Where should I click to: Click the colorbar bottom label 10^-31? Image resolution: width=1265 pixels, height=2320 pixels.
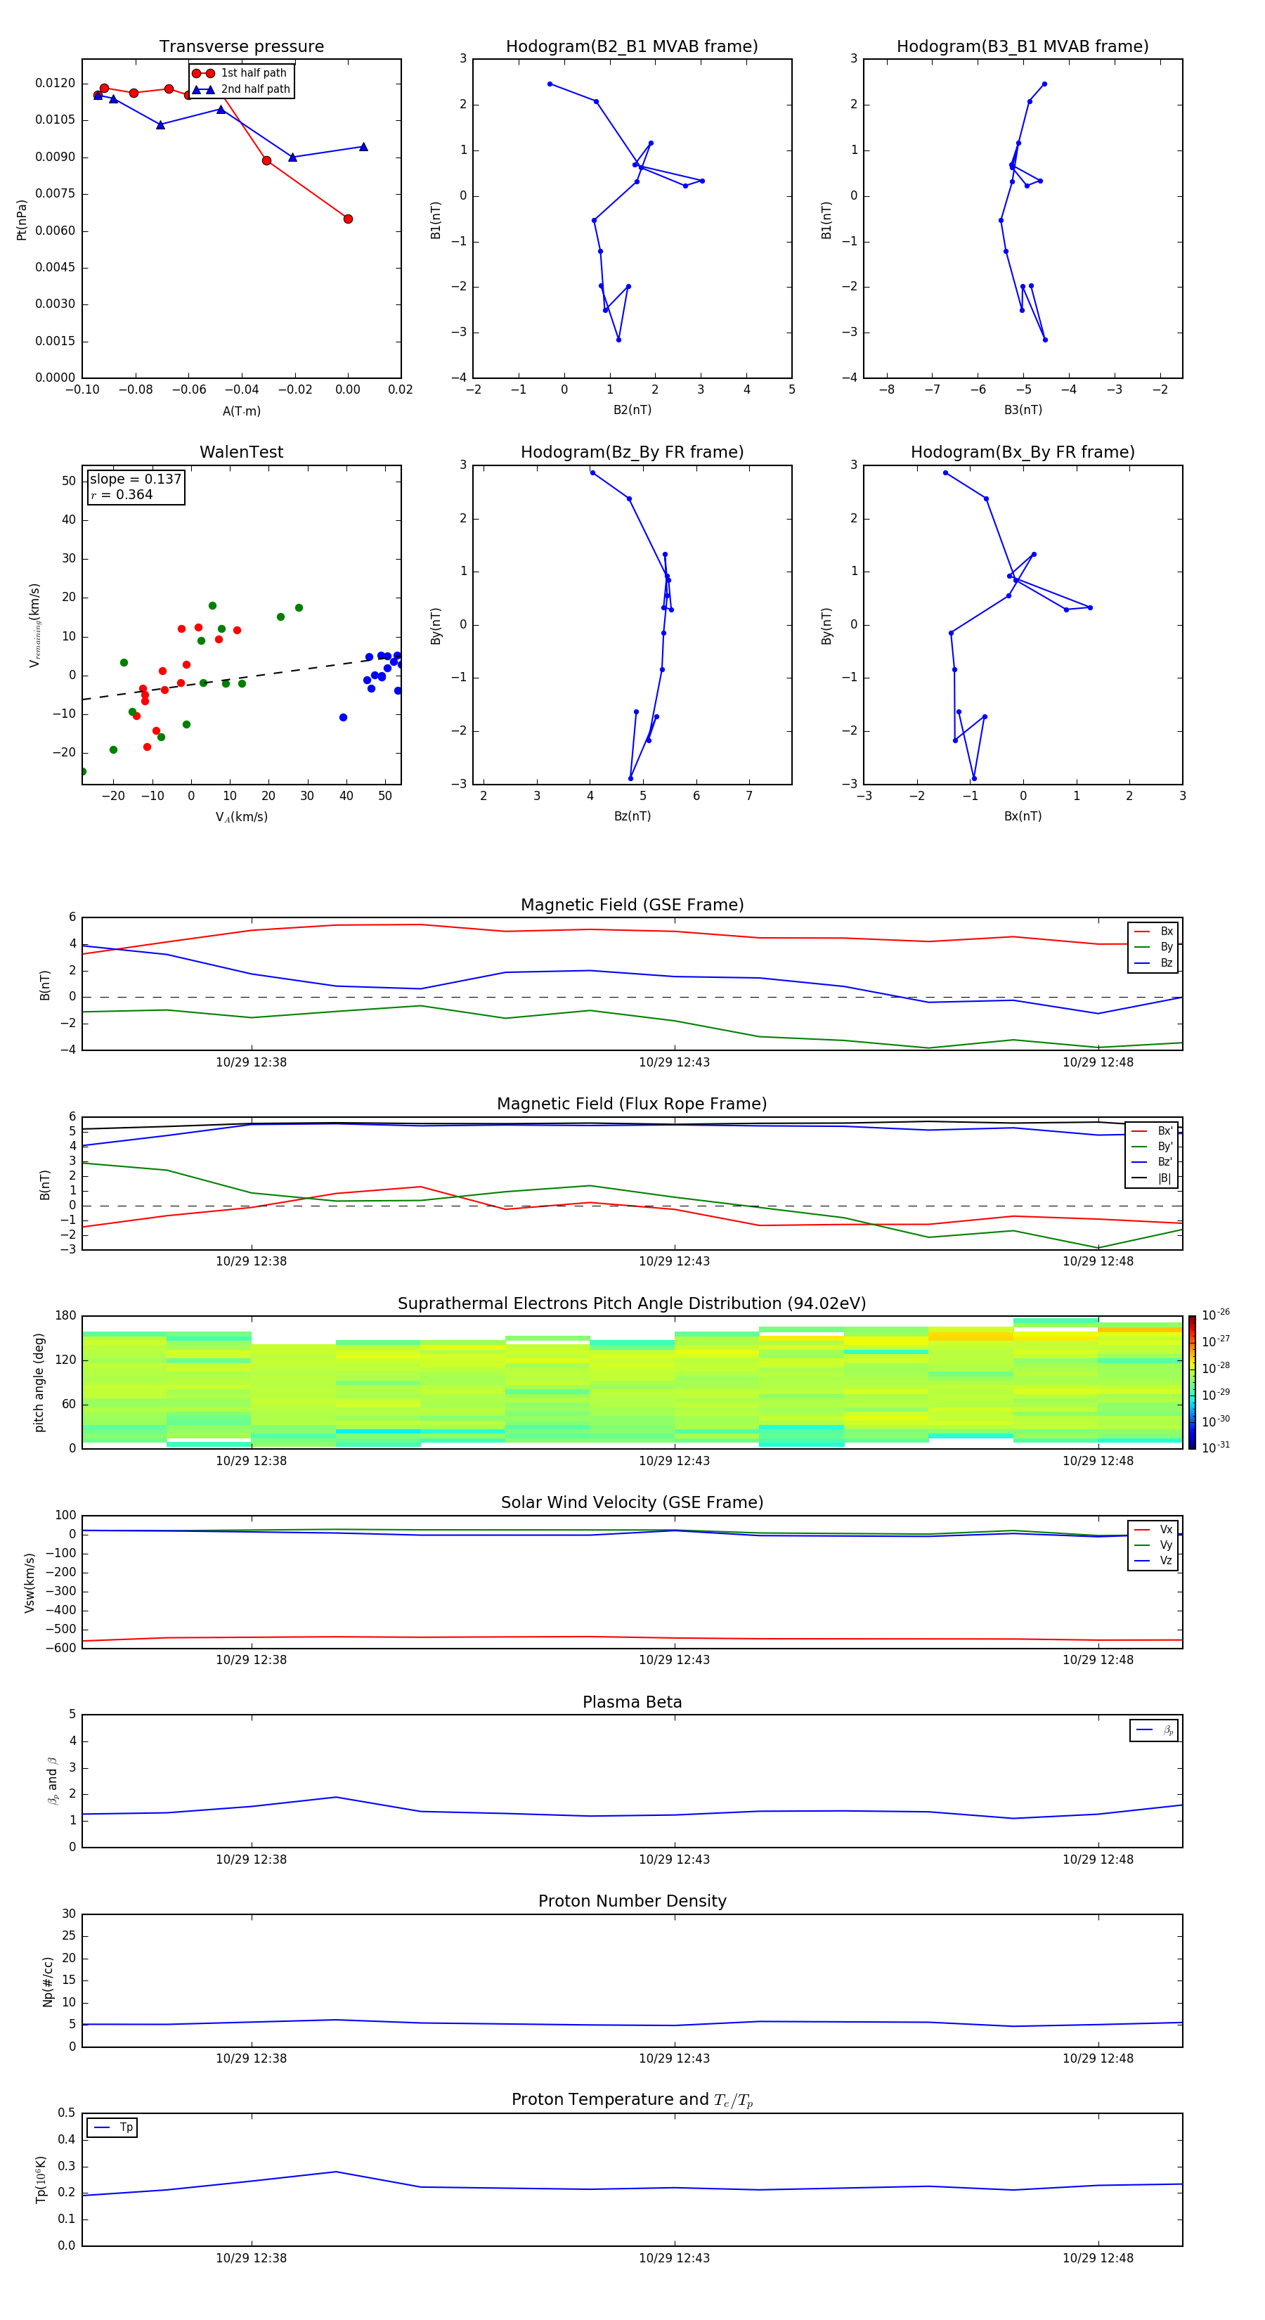[x=1216, y=1448]
